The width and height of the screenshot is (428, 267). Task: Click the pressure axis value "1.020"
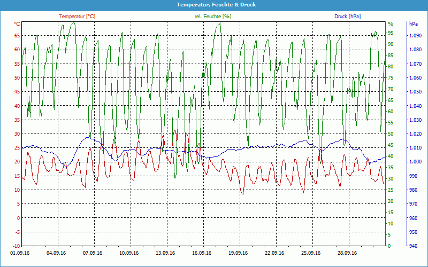416,134
